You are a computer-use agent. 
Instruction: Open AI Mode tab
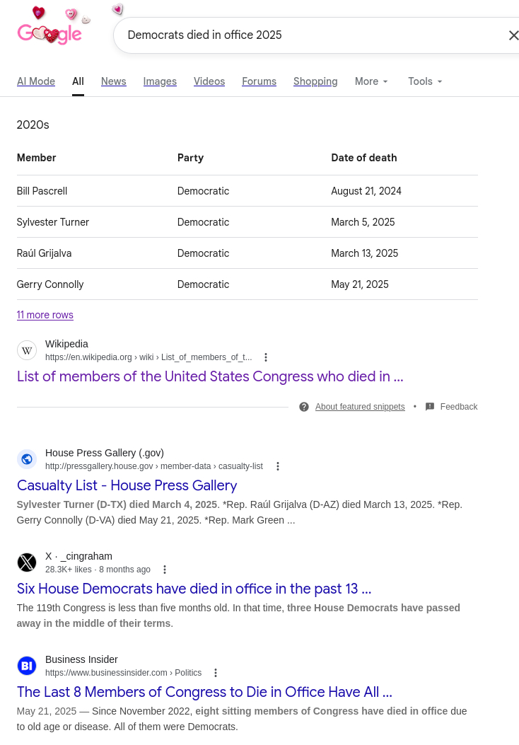pos(36,81)
